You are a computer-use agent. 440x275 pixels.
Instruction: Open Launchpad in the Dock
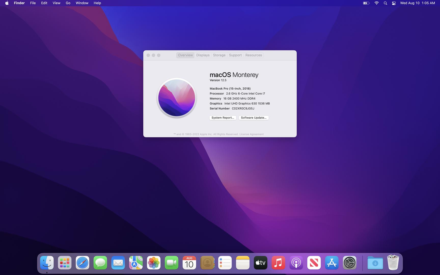pyautogui.click(x=65, y=263)
